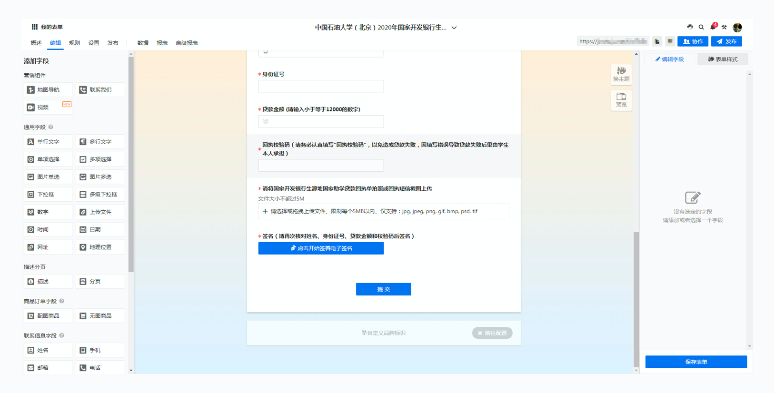Viewport: 774px width, 393px height.
Task: Click the file upload drop area
Action: [x=384, y=211]
